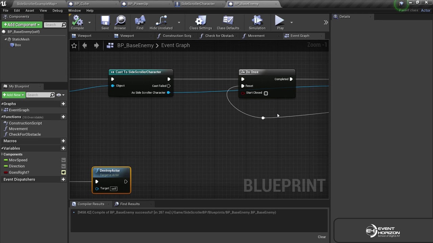Navigate forward in graph history
Image resolution: width=433 pixels, height=243 pixels.
pyautogui.click(x=96, y=45)
